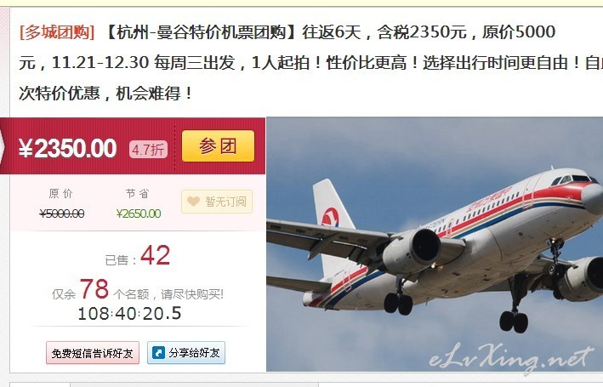This screenshot has height=387, width=603.
Task: Click the original price ¥5000.00
Action: pyautogui.click(x=62, y=213)
